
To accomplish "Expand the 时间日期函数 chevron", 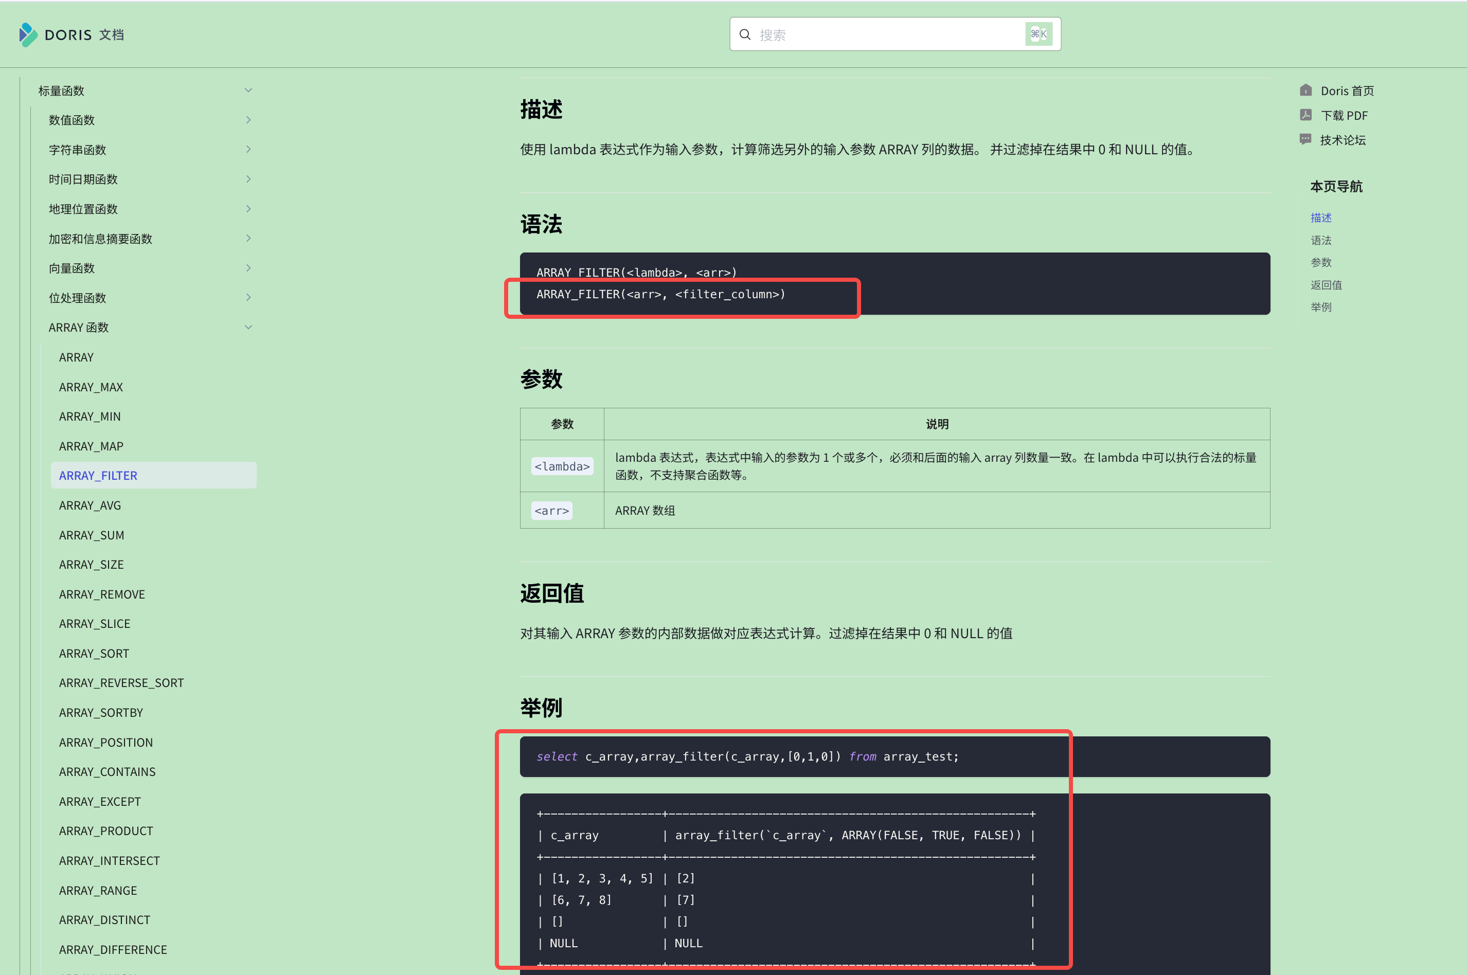I will 248,179.
